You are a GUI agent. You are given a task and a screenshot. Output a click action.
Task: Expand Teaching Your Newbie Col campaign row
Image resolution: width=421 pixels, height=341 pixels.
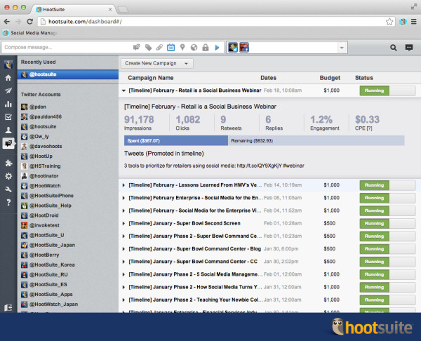123,300
